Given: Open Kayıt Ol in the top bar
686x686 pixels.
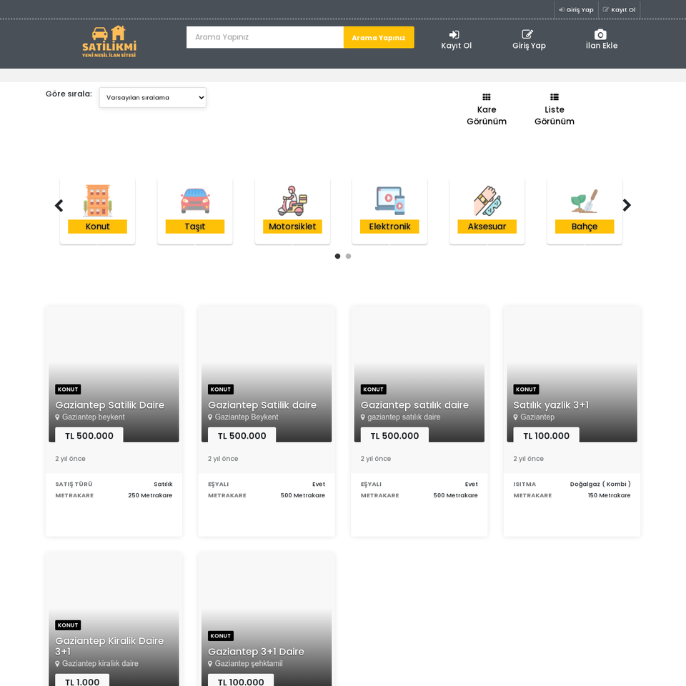Looking at the screenshot, I should tap(620, 10).
